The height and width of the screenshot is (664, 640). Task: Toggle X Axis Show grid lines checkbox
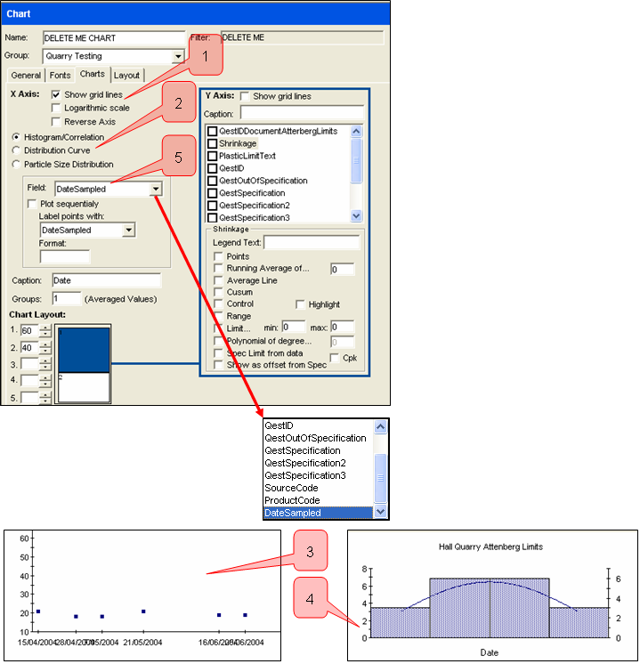click(x=57, y=94)
